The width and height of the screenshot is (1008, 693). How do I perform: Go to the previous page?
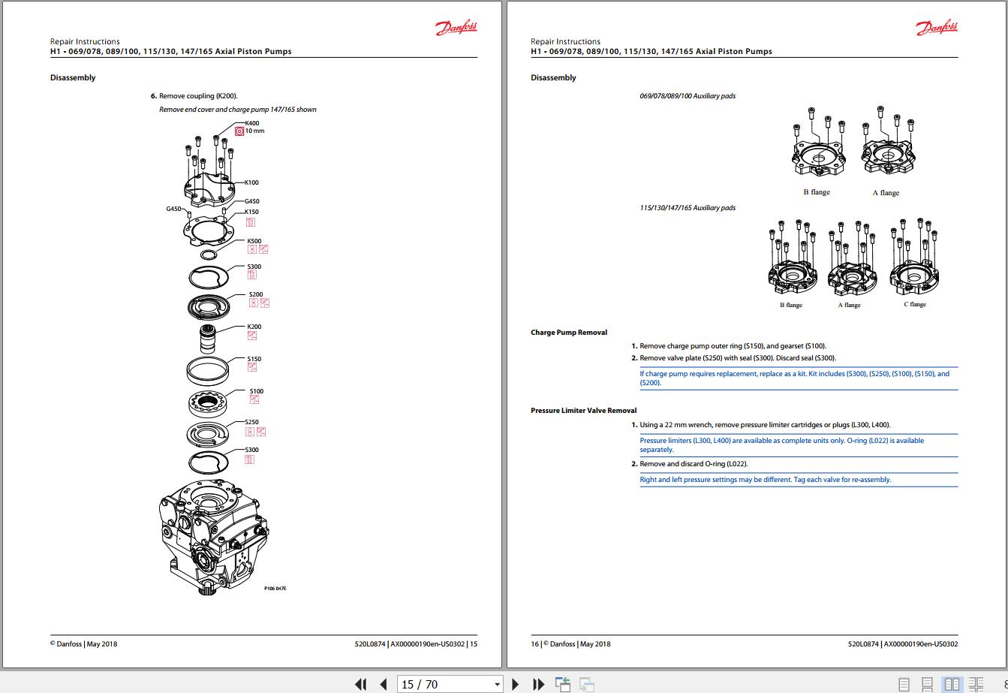[384, 684]
